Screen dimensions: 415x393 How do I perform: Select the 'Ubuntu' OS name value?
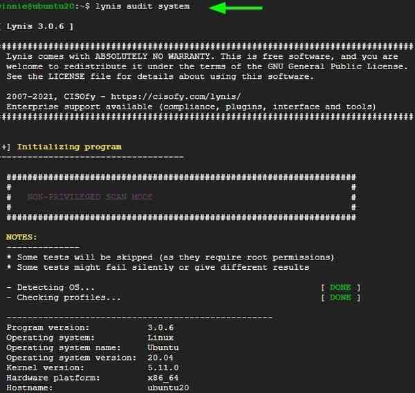[163, 348]
